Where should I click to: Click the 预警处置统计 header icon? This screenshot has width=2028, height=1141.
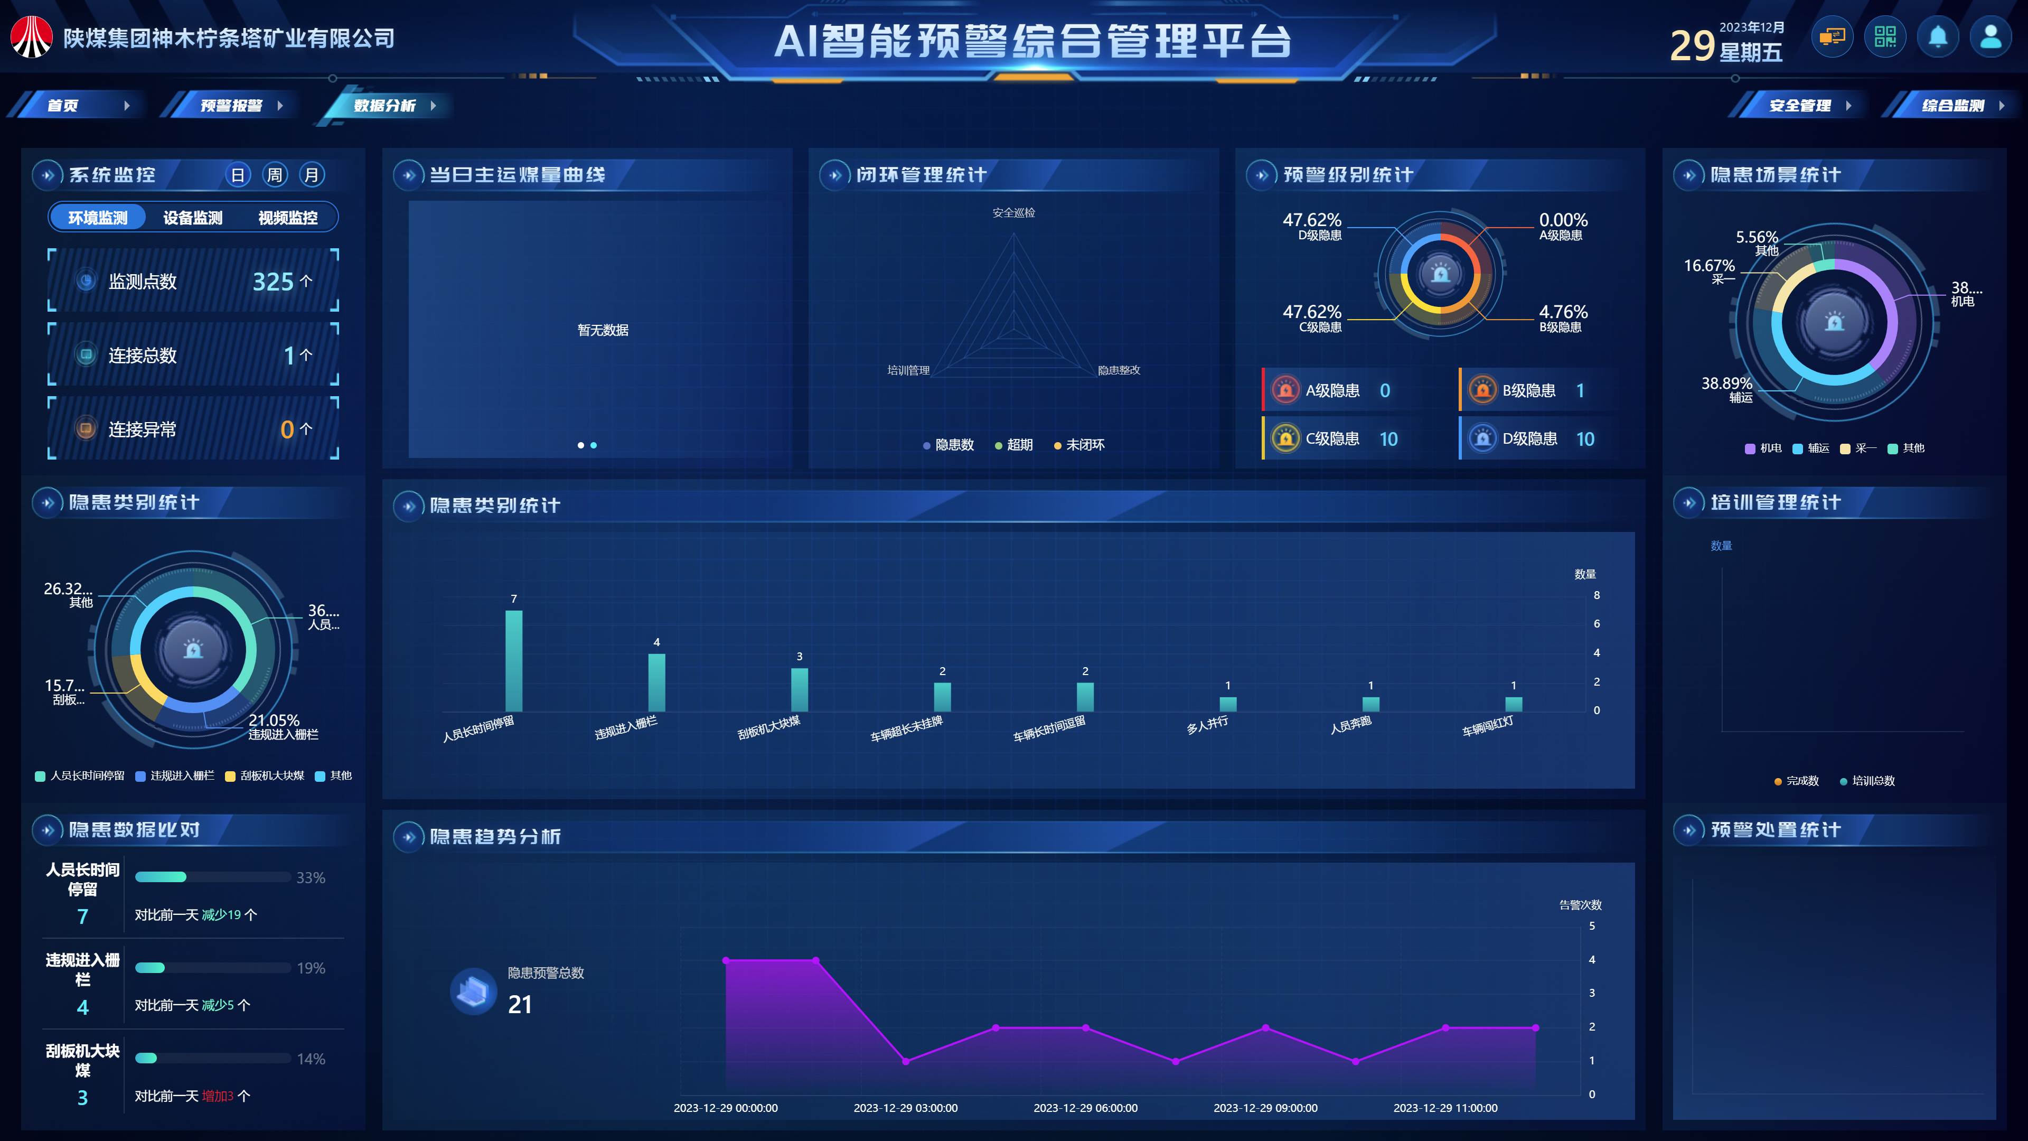click(1689, 830)
